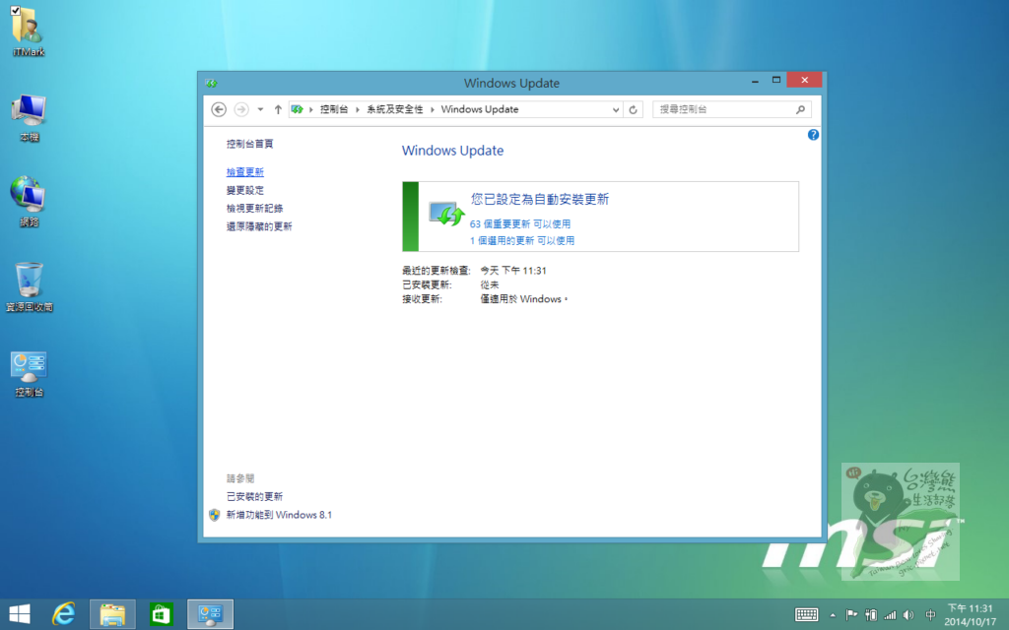
Task: Show hidden tray icons arrow
Action: coord(833,615)
